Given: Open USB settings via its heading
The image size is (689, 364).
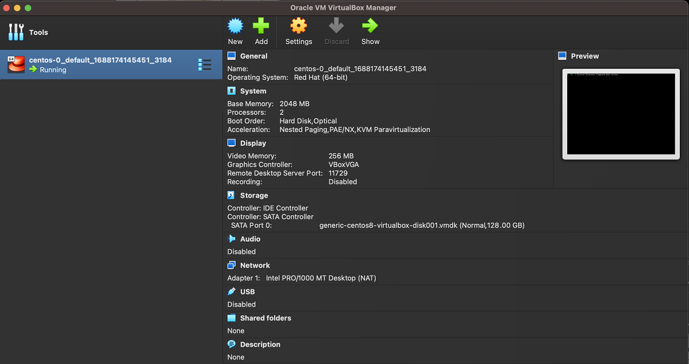Looking at the screenshot, I should [x=248, y=292].
